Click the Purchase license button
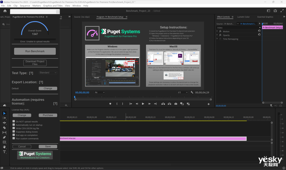 pos(48,115)
